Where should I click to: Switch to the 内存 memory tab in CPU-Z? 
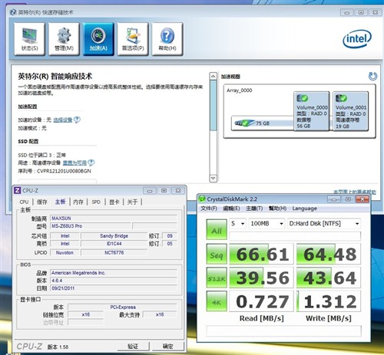(78, 202)
